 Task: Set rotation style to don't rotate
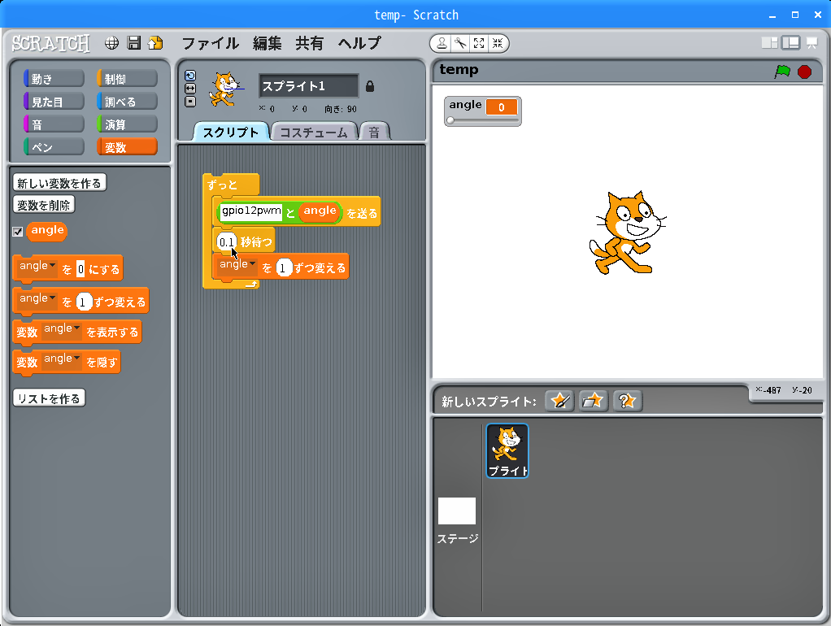[x=190, y=102]
